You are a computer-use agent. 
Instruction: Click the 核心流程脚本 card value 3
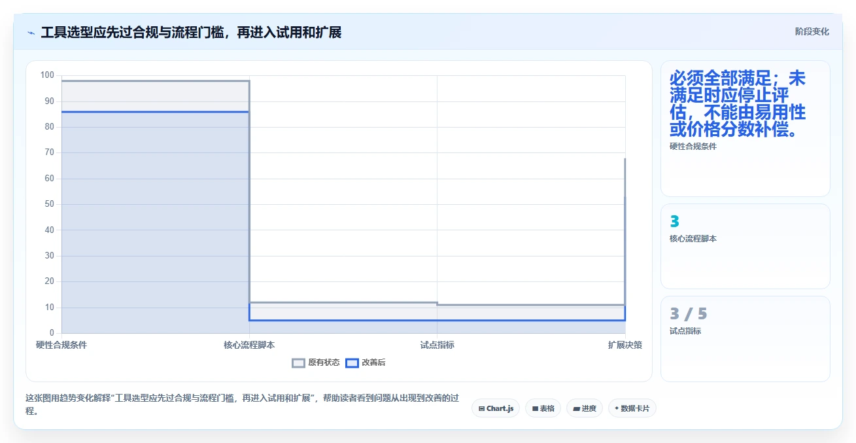pyautogui.click(x=675, y=221)
